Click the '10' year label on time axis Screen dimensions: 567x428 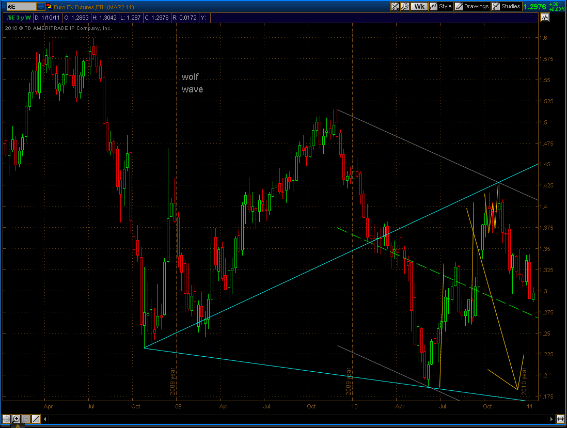354,406
